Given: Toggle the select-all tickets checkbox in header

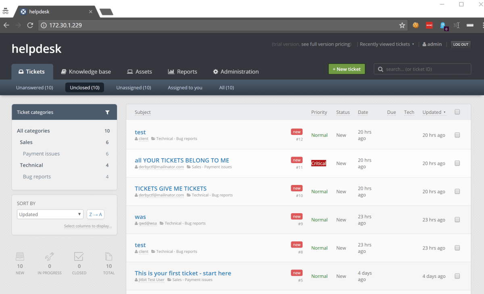Looking at the screenshot, I should [x=457, y=112].
